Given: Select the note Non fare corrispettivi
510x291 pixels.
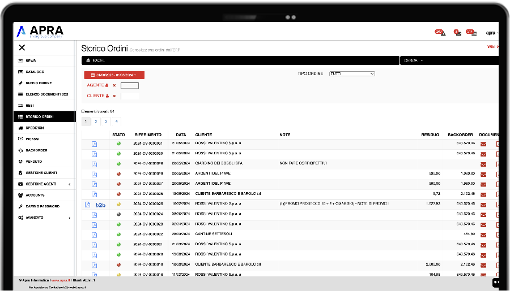Looking at the screenshot, I should click(303, 163).
